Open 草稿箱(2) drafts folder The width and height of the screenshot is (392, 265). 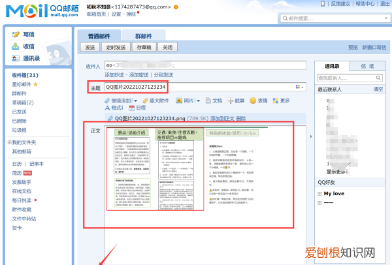23,102
